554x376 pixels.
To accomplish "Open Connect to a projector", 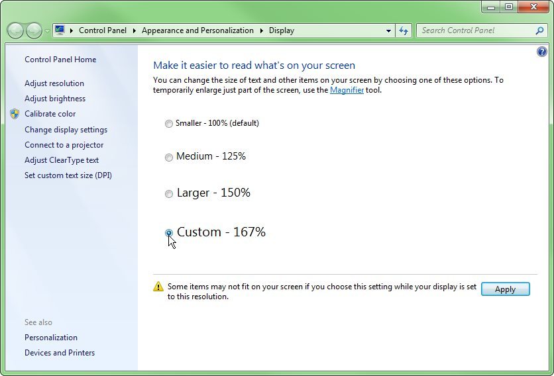I will [x=64, y=145].
